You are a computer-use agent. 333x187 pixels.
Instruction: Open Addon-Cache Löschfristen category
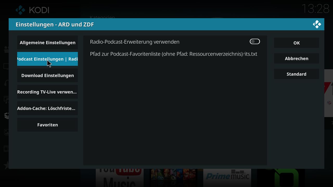47,108
